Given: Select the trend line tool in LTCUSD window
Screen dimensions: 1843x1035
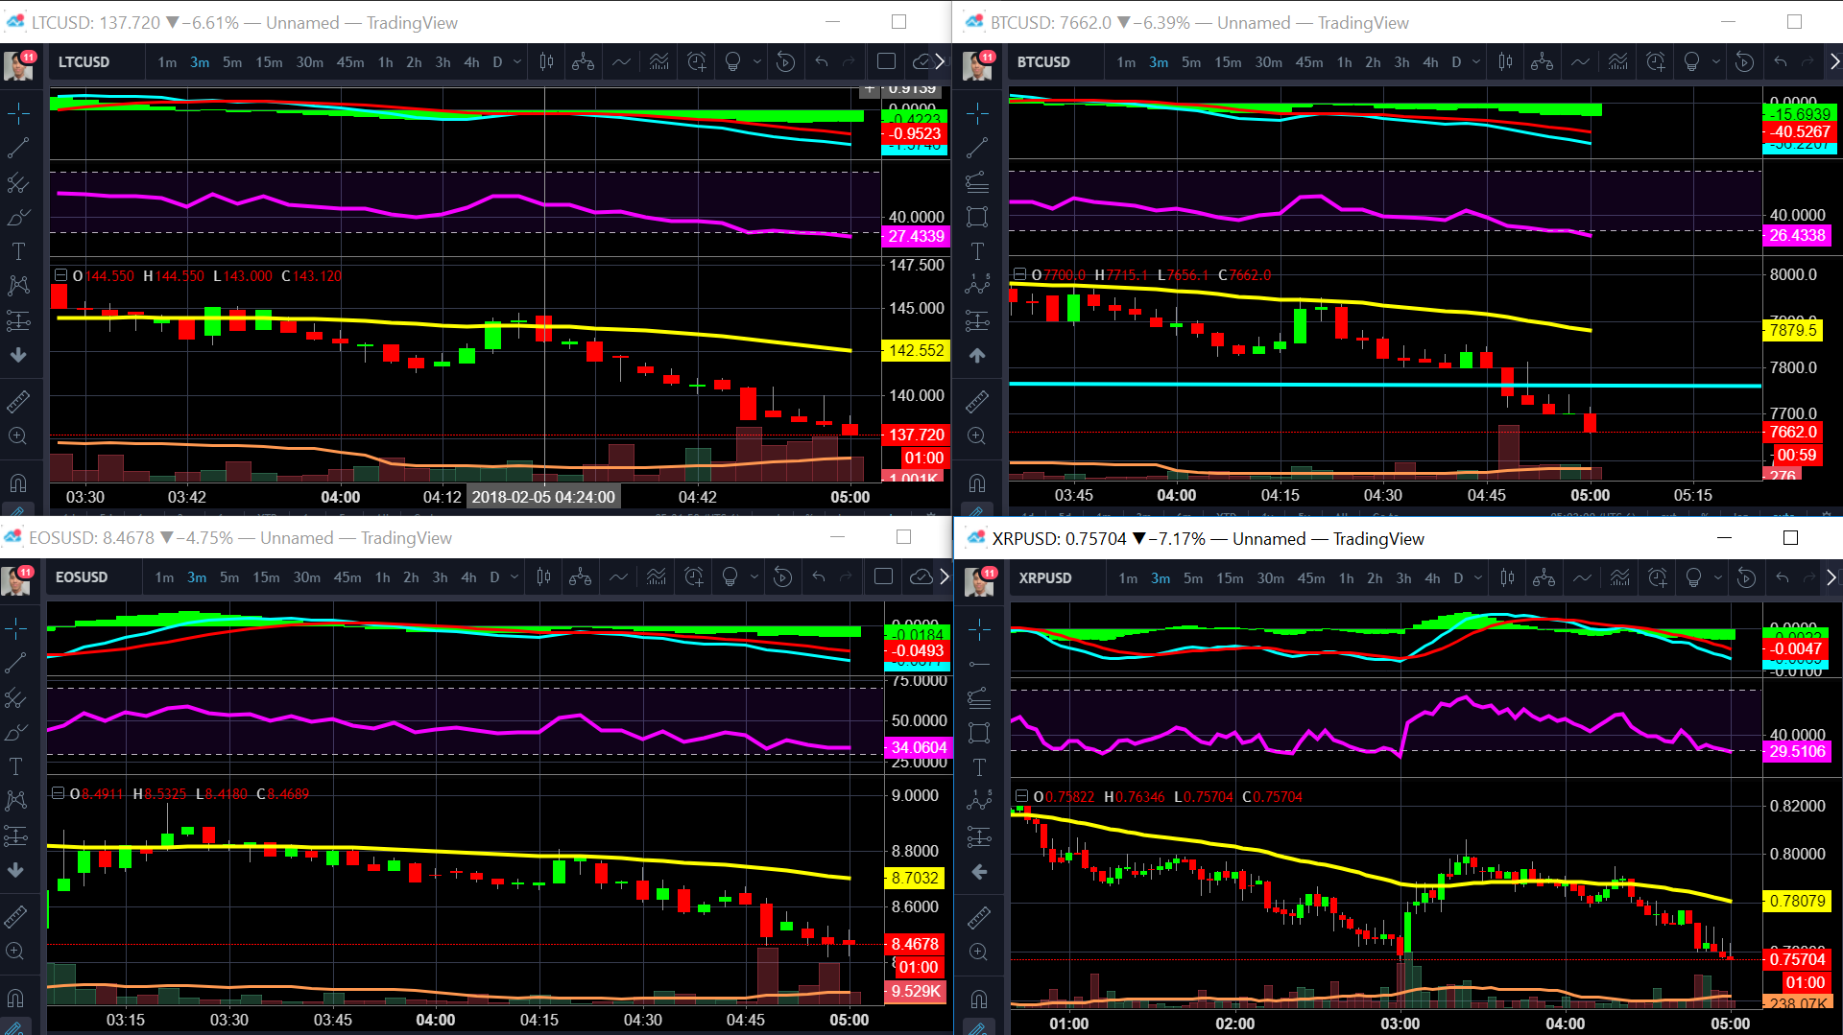Looking at the screenshot, I should point(18,148).
